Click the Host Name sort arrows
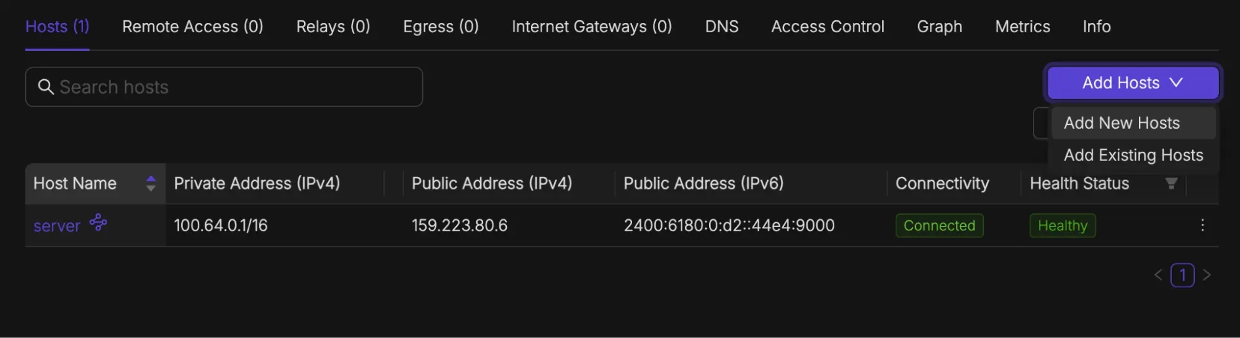Image resolution: width=1240 pixels, height=338 pixels. pos(151,183)
